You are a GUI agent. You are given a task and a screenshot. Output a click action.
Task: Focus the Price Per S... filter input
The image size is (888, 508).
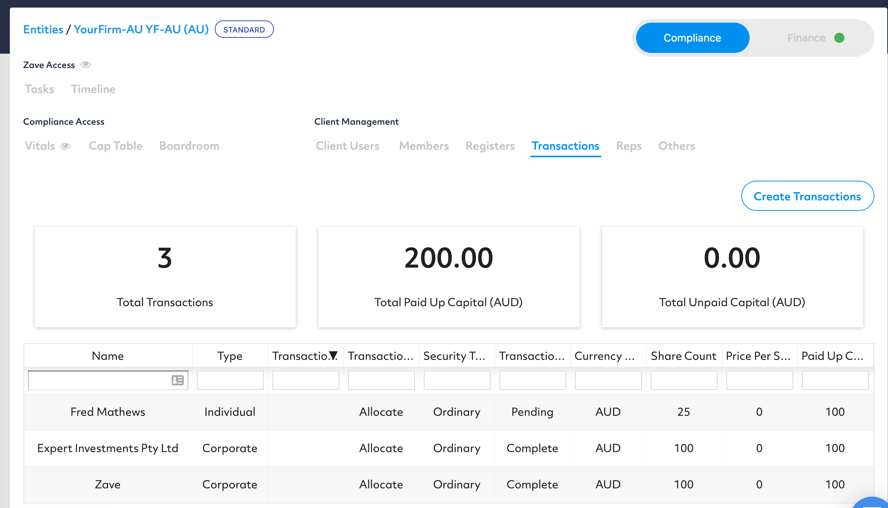coord(760,380)
